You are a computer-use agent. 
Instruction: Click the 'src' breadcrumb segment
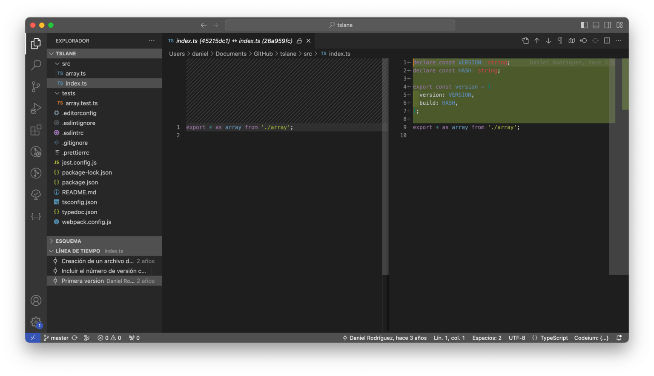click(x=307, y=54)
